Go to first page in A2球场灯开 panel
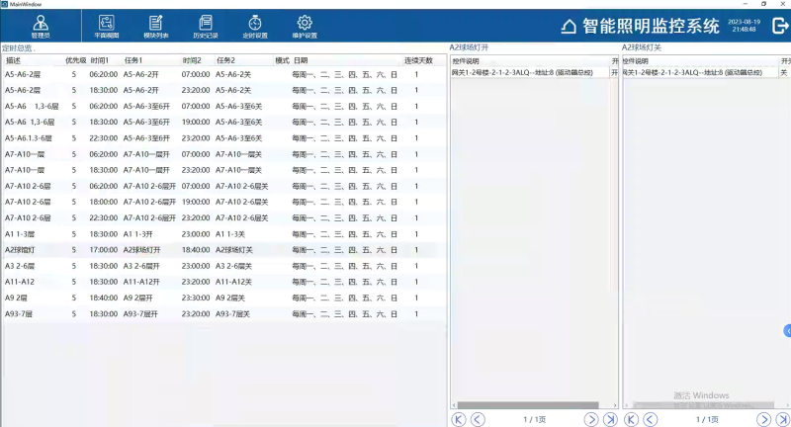The height and width of the screenshot is (427, 791). (x=458, y=419)
